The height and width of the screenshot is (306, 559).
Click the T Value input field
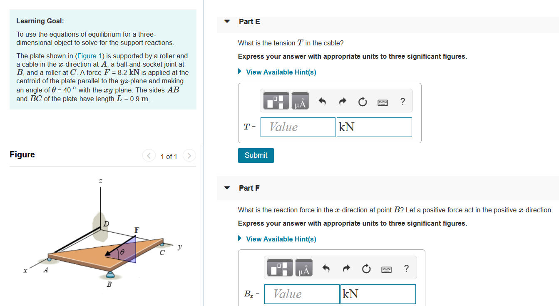298,127
